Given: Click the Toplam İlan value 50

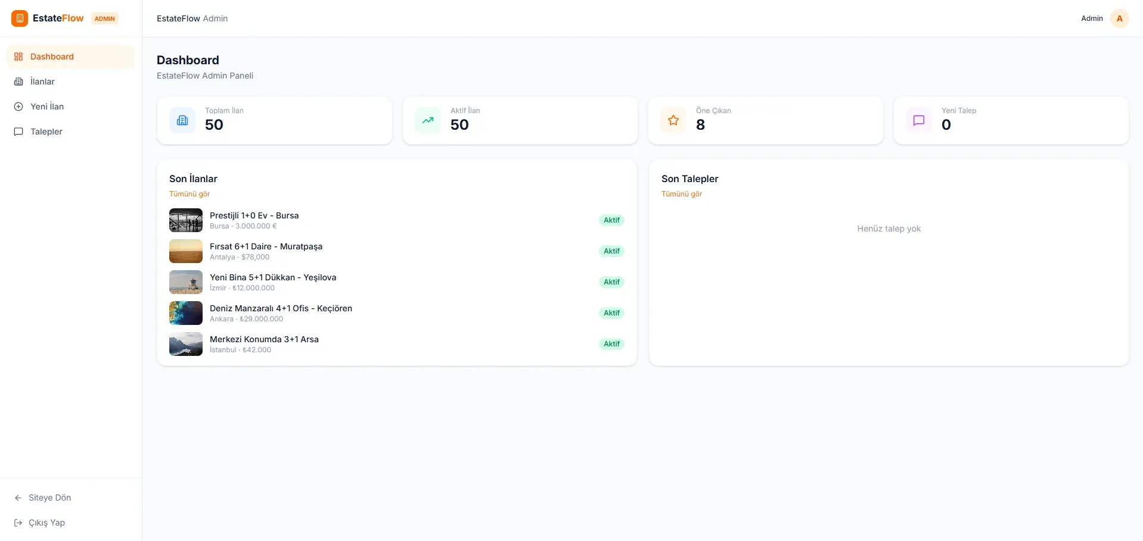Looking at the screenshot, I should coord(214,125).
